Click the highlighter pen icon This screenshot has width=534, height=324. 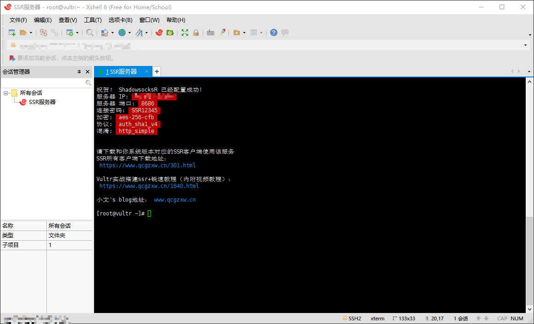222,33
